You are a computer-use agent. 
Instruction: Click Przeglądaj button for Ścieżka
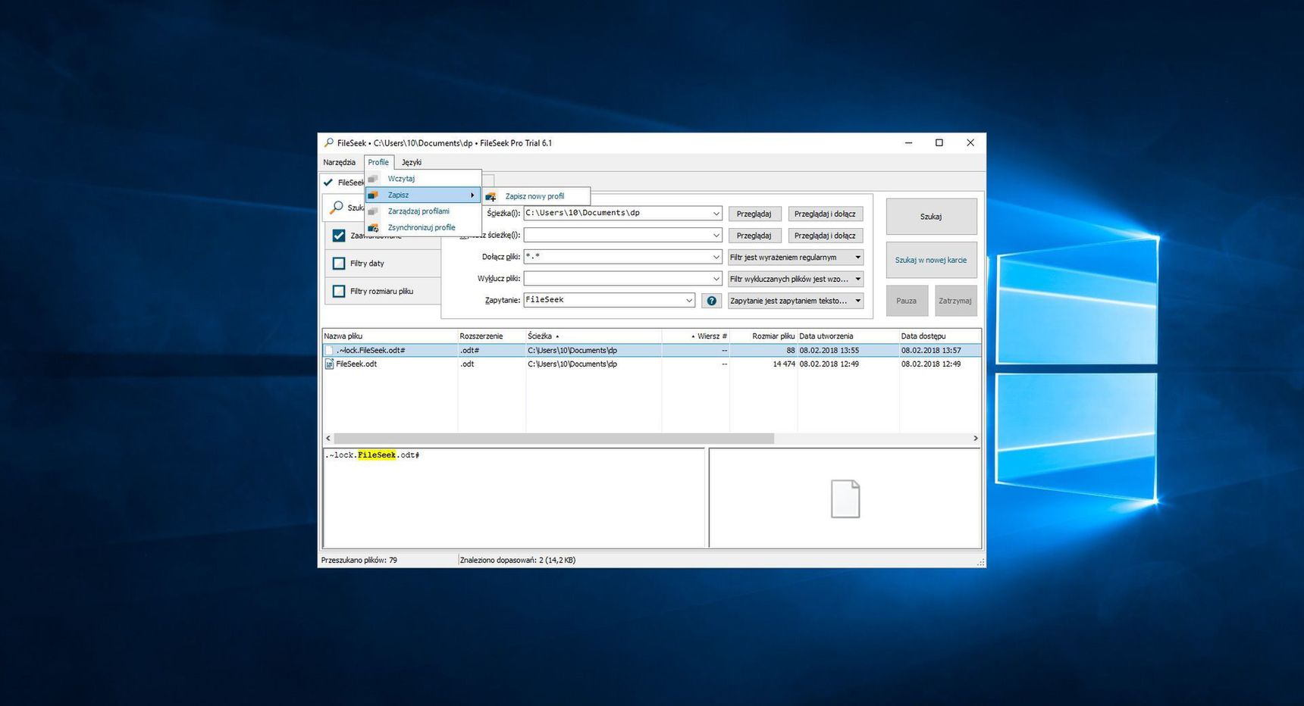point(754,214)
